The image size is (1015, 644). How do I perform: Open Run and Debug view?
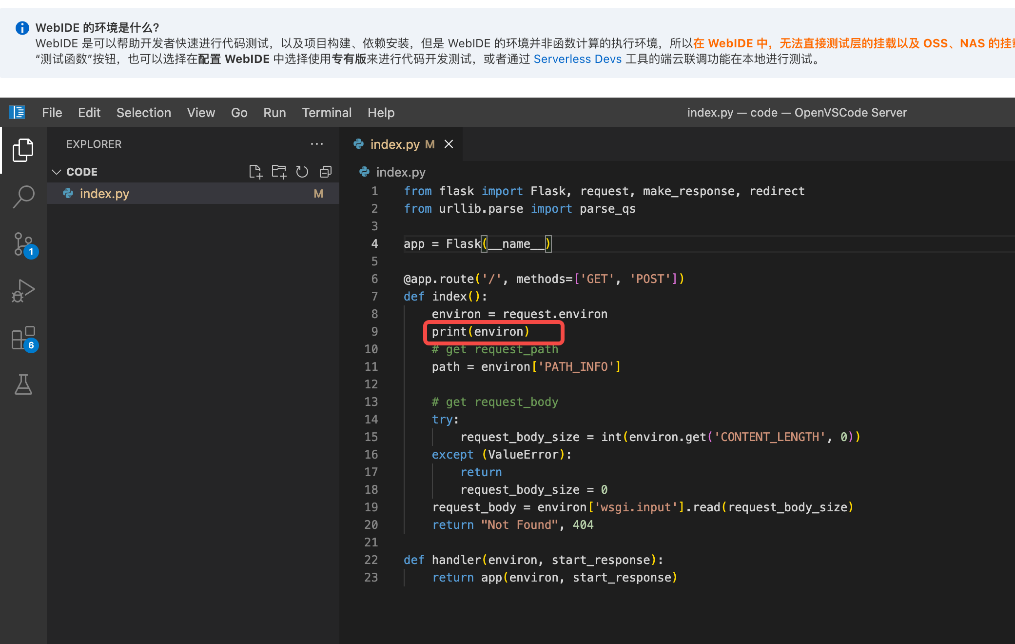23,291
